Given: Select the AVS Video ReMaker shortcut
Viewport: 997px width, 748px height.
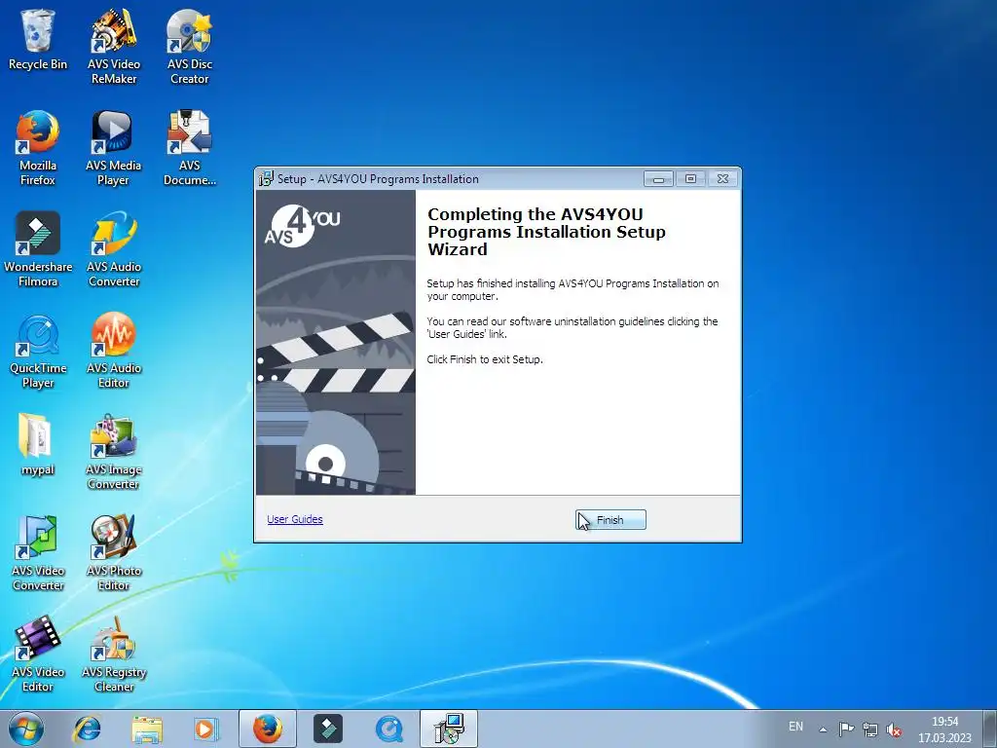Looking at the screenshot, I should pos(114,47).
